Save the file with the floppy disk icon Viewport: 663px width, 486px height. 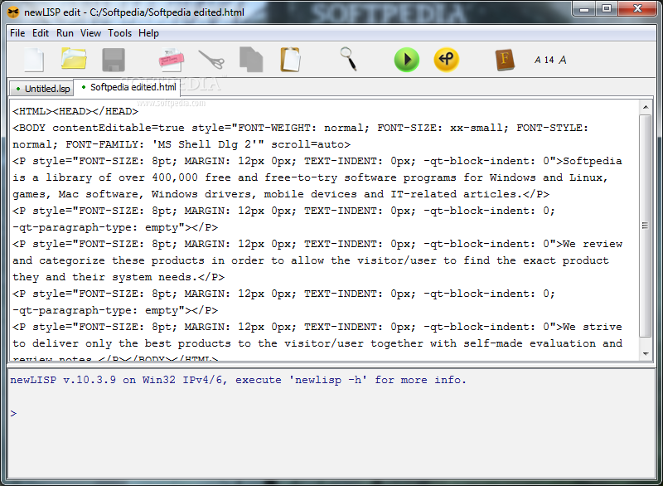(114, 60)
